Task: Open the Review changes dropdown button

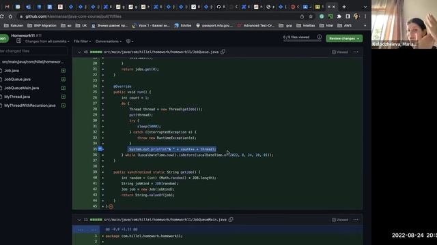Action: click(344, 38)
